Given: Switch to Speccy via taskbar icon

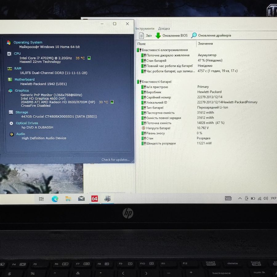Looking at the screenshot, I should coord(107,199).
